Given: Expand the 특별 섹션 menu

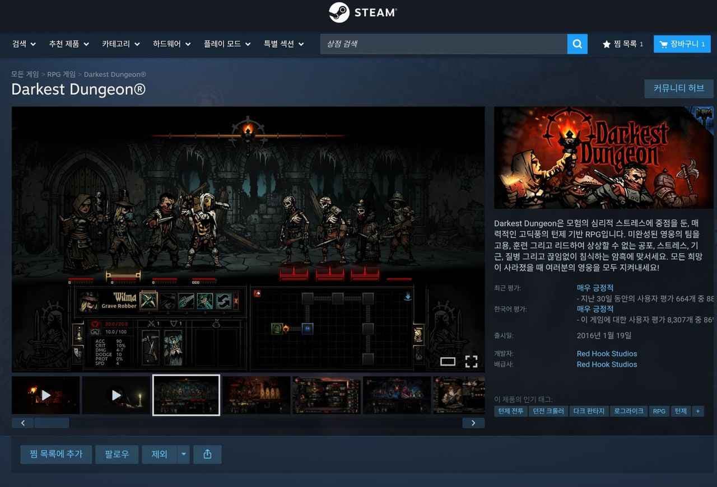Looking at the screenshot, I should 284,44.
